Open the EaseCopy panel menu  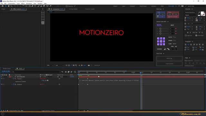(x=163, y=9)
